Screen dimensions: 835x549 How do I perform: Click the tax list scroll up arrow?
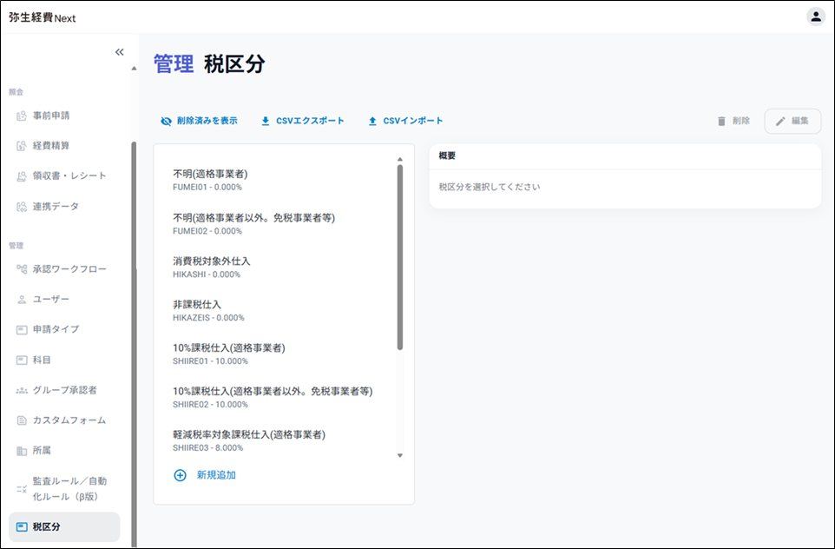coord(400,159)
